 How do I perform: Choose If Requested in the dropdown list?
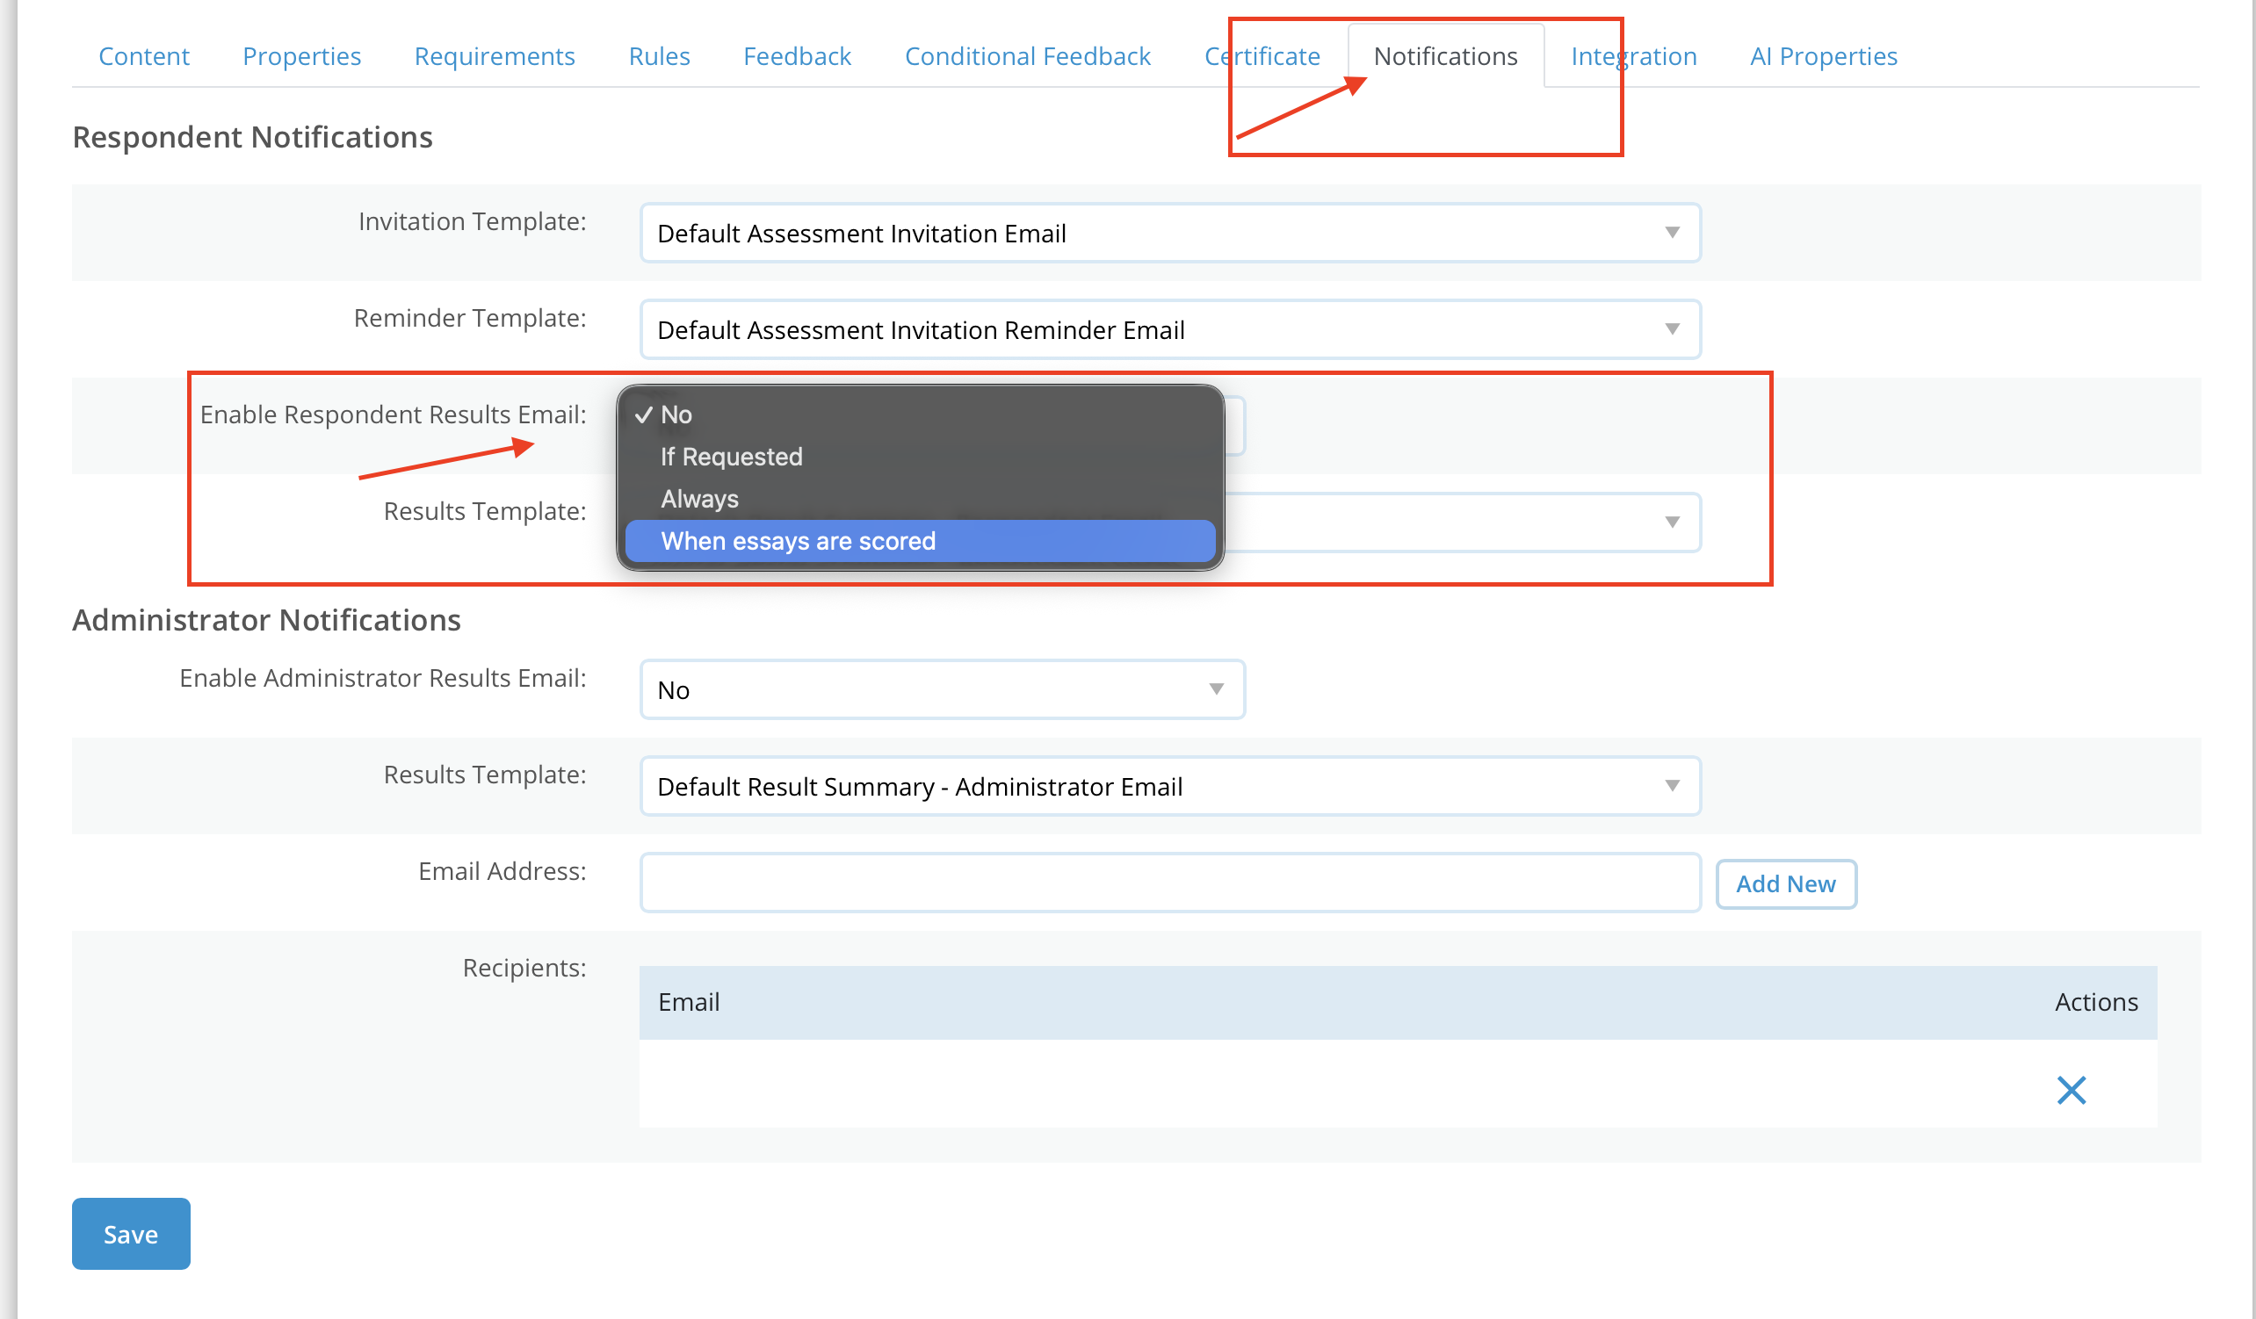tap(920, 457)
